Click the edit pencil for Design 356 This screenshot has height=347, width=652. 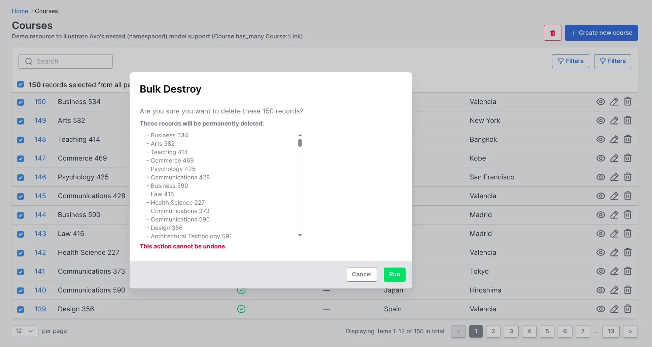click(614, 309)
